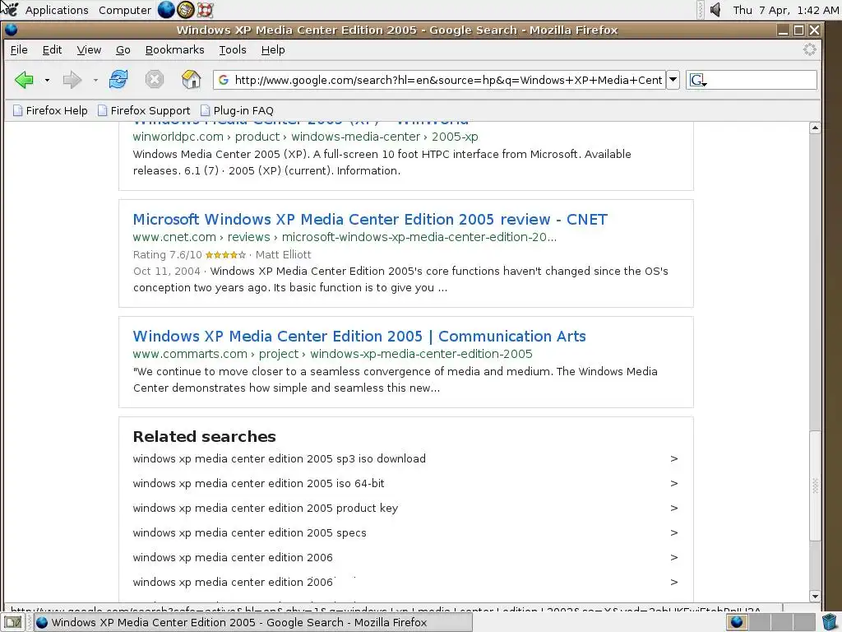Click the page scrollbar down arrow
The width and height of the screenshot is (842, 632).
(815, 596)
